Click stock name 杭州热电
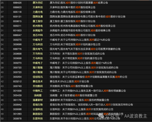152x122 pixels. tap(38, 26)
